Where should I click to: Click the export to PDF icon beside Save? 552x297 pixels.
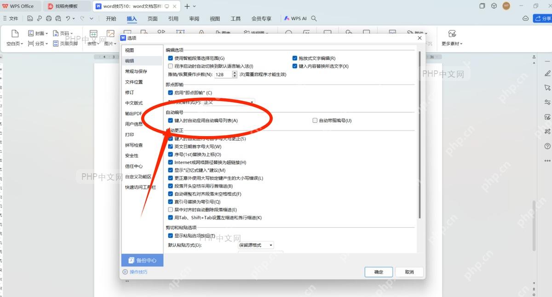pos(39,18)
